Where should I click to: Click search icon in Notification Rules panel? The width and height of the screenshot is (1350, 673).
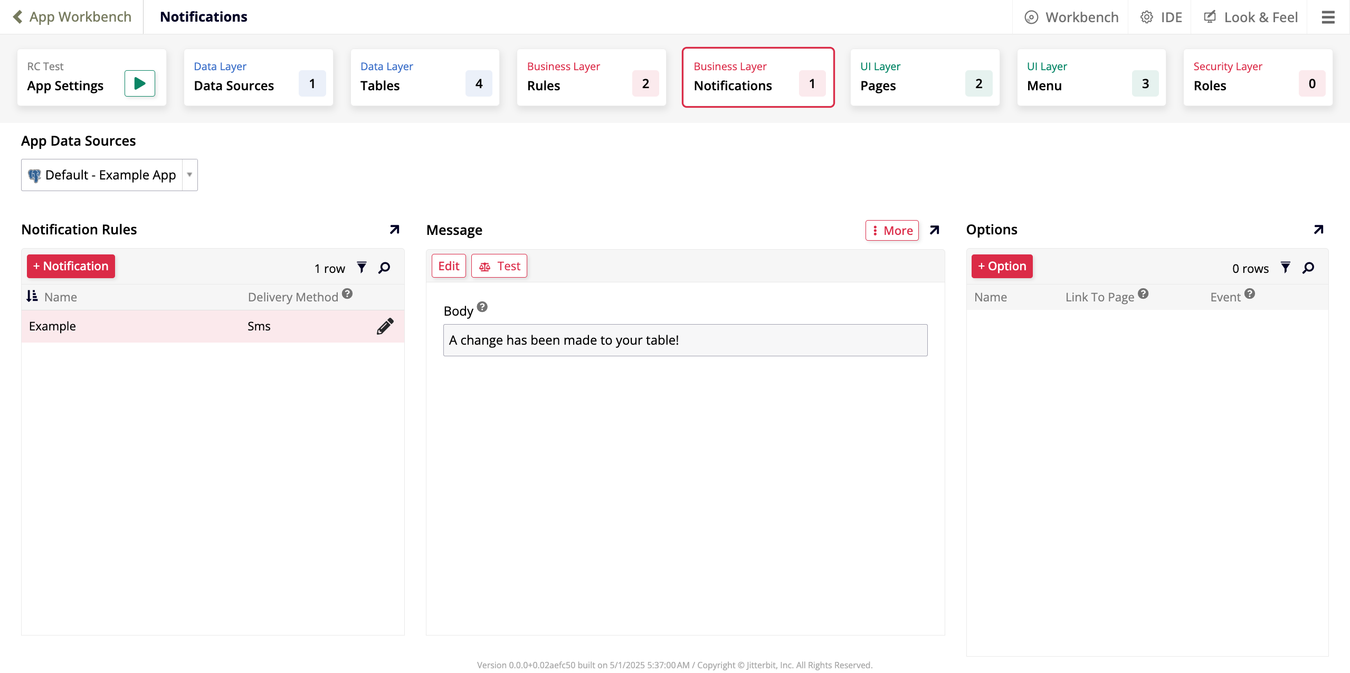pos(384,268)
